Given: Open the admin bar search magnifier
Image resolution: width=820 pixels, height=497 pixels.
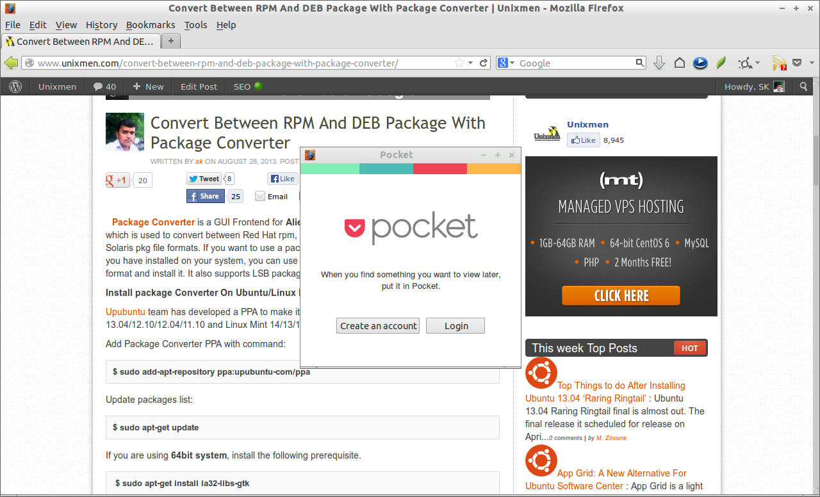Looking at the screenshot, I should coord(804,86).
